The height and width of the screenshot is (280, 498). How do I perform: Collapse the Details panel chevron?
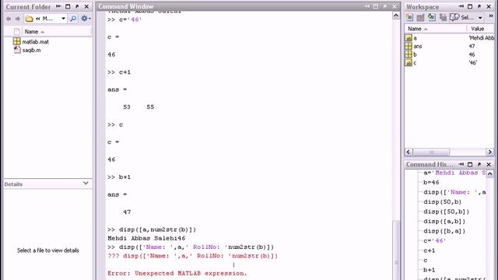point(86,184)
